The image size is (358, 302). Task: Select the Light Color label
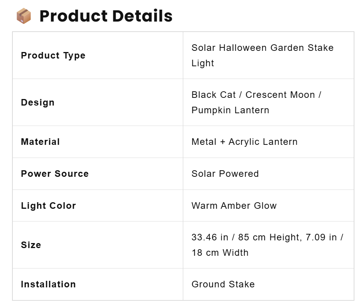(x=48, y=205)
